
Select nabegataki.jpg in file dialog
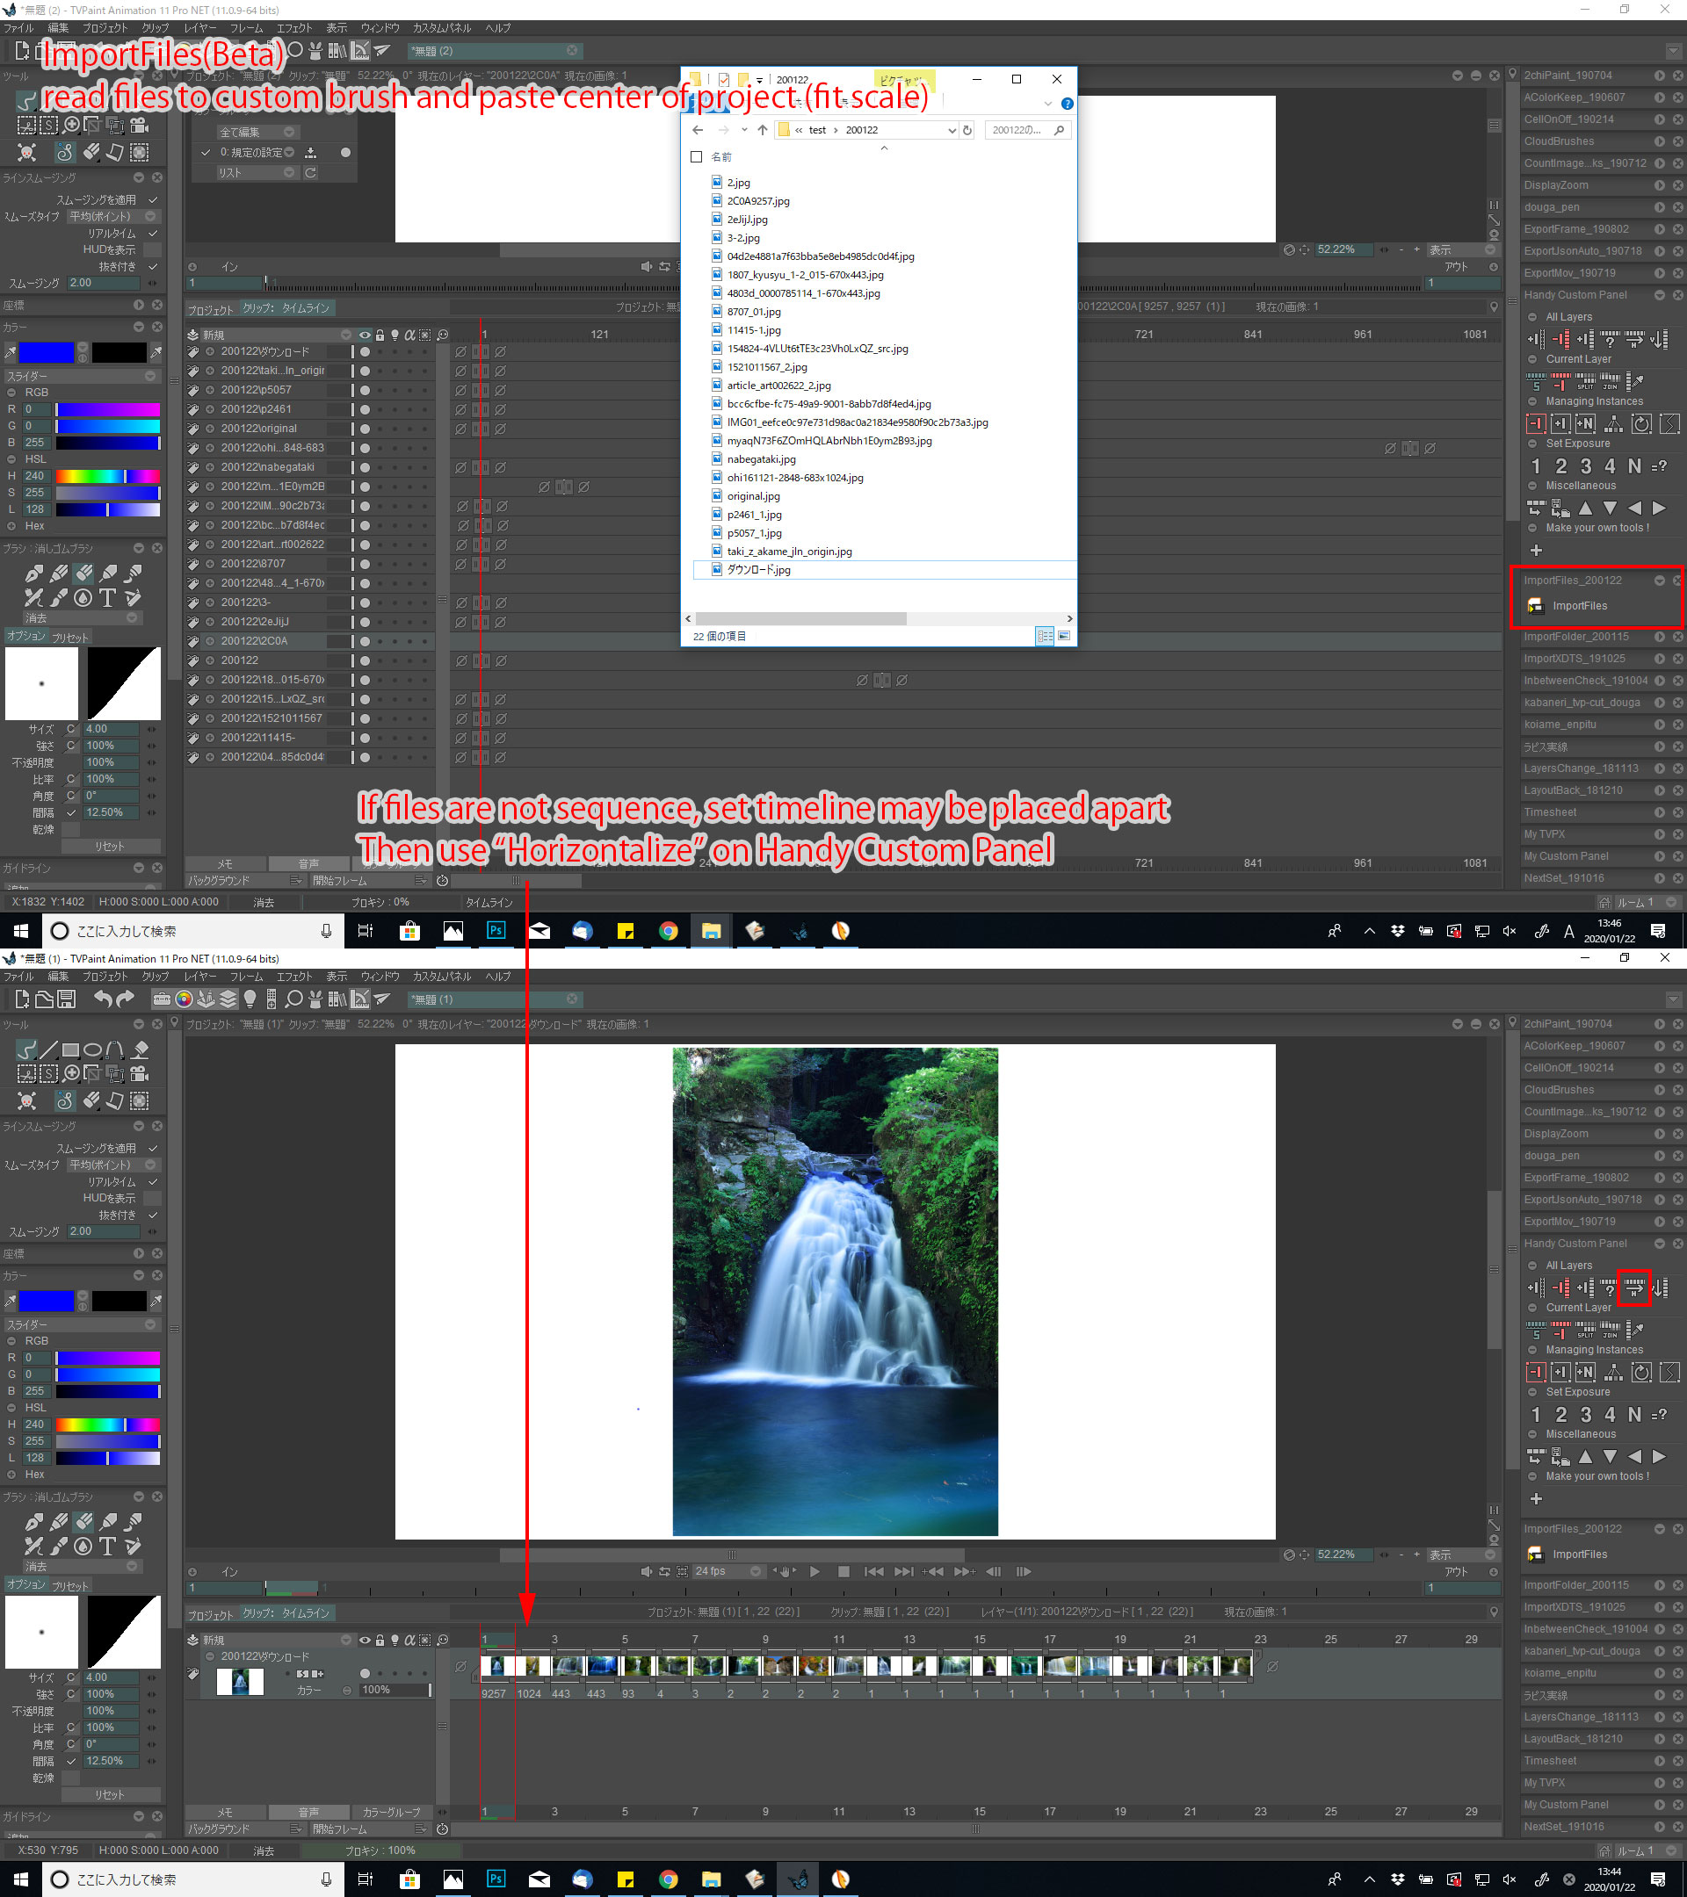[761, 459]
